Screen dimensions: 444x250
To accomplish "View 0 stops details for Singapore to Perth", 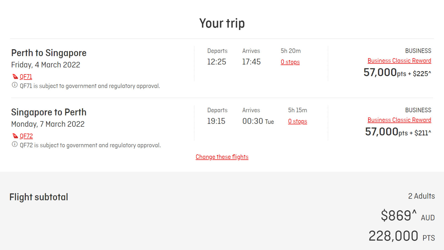I will 297,121.
